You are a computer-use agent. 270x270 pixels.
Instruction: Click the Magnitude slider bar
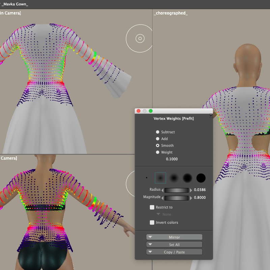(x=177, y=198)
